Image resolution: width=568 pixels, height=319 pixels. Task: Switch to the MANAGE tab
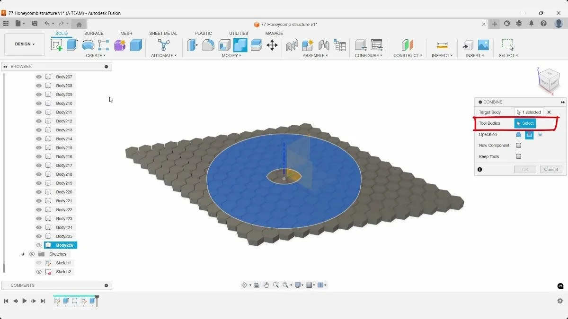274,34
